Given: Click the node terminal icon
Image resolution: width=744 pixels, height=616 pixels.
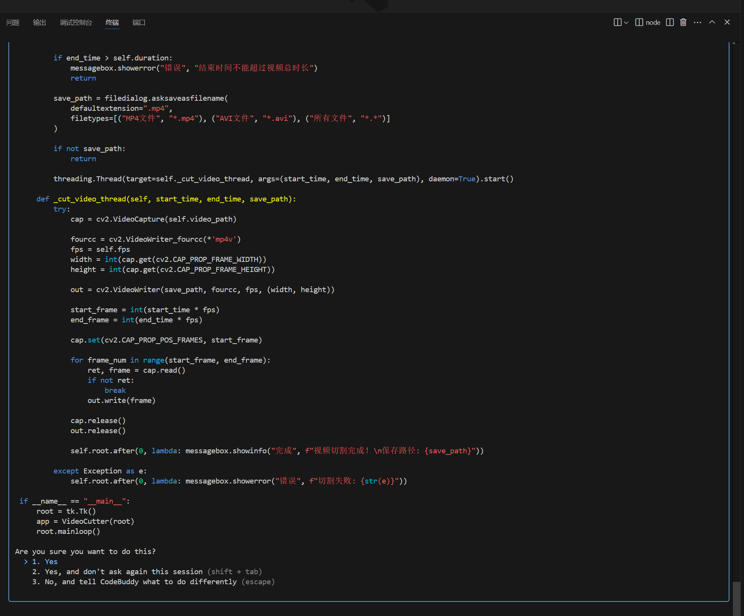Looking at the screenshot, I should pyautogui.click(x=639, y=22).
